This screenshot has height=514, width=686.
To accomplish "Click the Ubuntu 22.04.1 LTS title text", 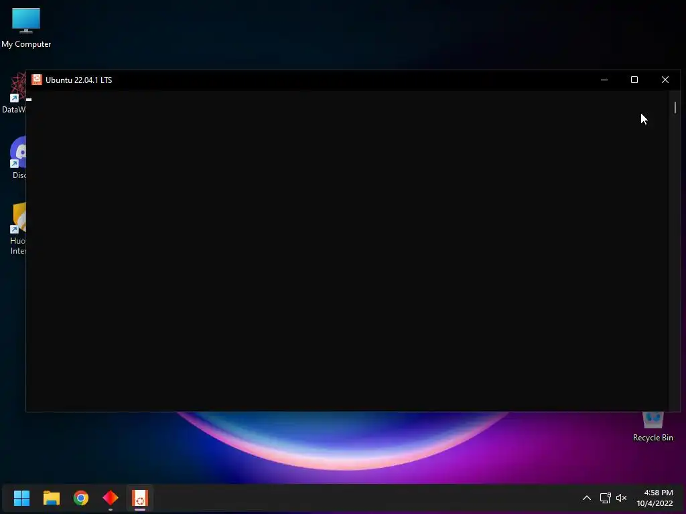I will [x=79, y=80].
